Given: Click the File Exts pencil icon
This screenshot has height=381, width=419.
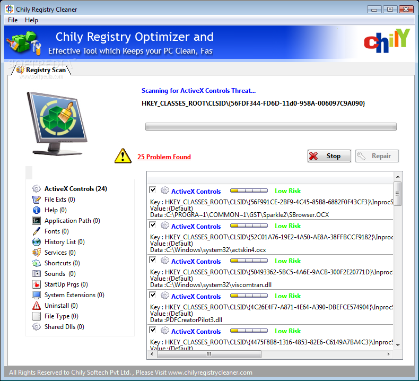Looking at the screenshot, I should pos(37,200).
